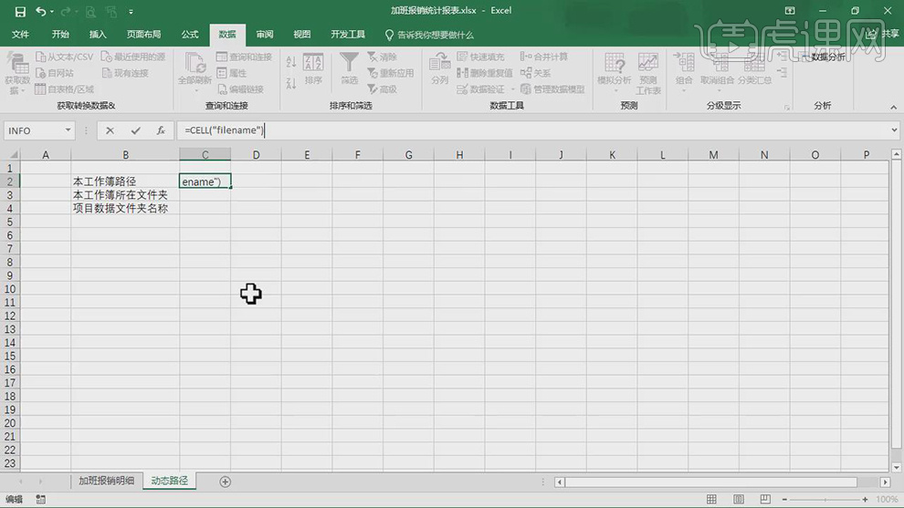Image resolution: width=904 pixels, height=508 pixels.
Task: Click the zoom slider handle
Action: coord(825,500)
